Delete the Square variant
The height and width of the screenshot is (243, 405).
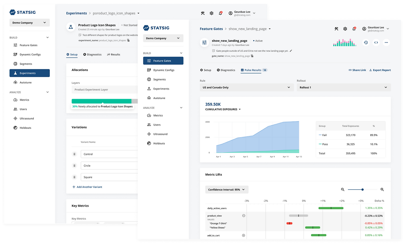74,177
